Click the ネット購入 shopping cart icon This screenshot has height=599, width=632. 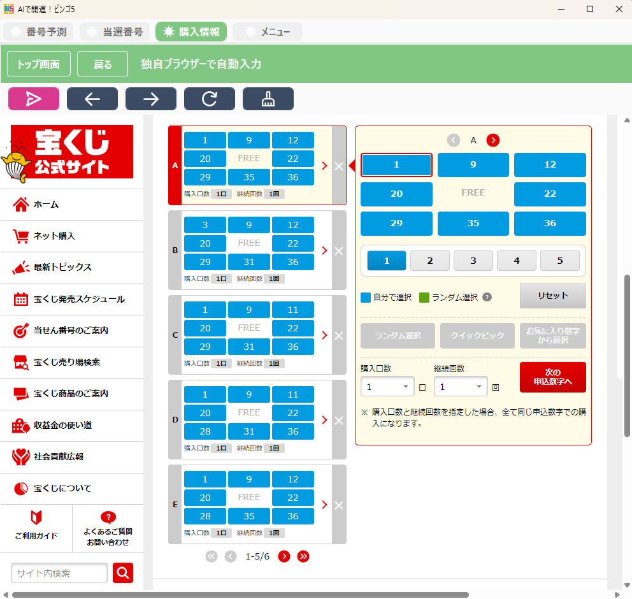click(x=21, y=236)
